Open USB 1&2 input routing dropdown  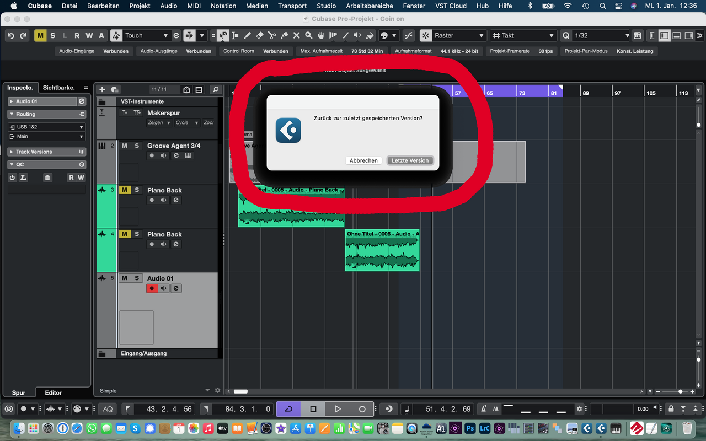[47, 127]
